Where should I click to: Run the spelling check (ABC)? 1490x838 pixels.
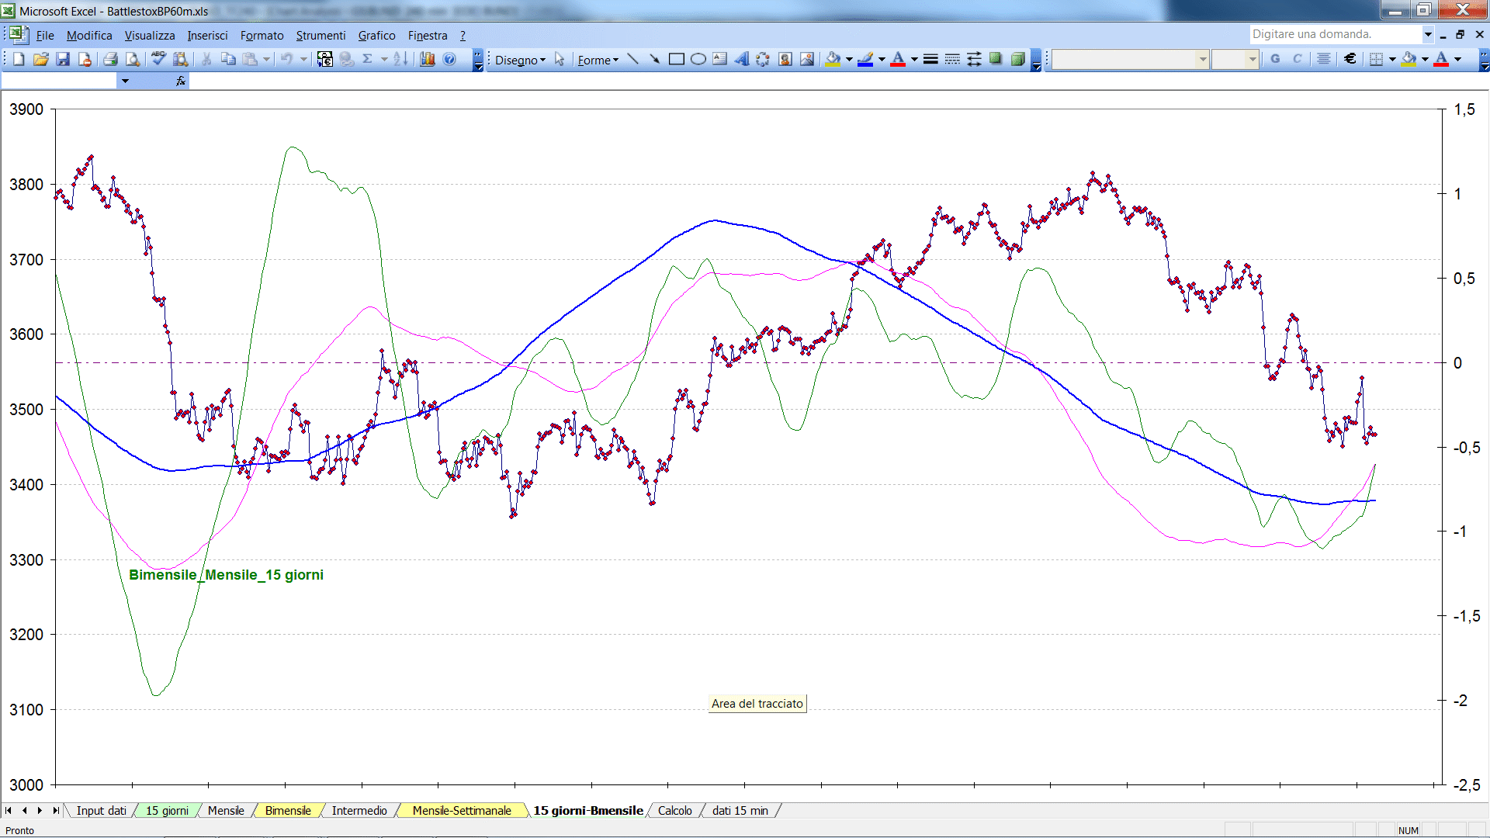[x=158, y=59]
